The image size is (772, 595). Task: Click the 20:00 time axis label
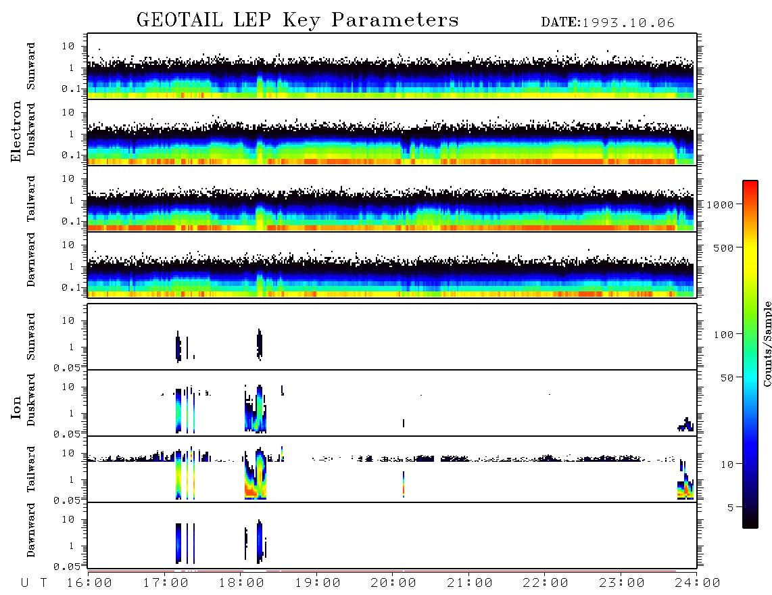point(393,583)
